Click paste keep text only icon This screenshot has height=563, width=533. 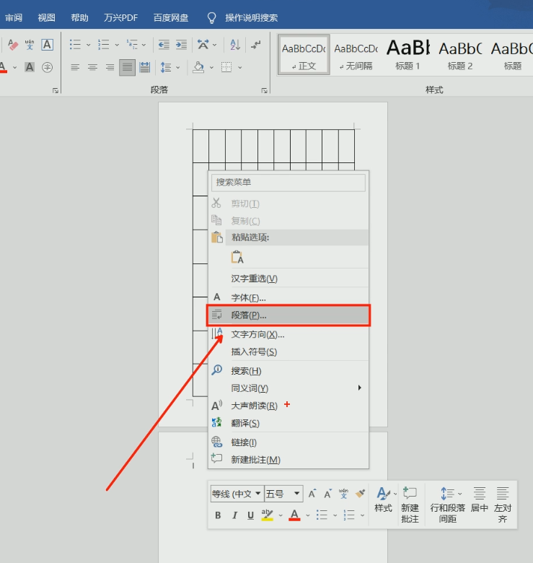tap(237, 257)
